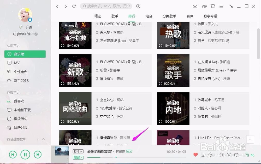This screenshot has width=261, height=164.
Task: Collapse the 我创建的歌单 section
Action: pos(43,139)
